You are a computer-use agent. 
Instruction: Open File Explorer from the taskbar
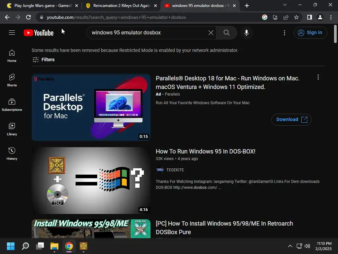click(x=54, y=246)
